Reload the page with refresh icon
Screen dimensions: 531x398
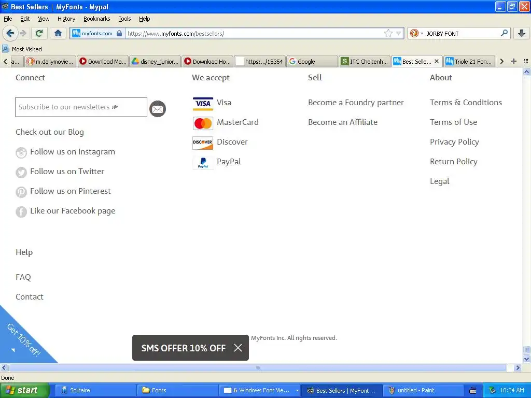tap(39, 33)
